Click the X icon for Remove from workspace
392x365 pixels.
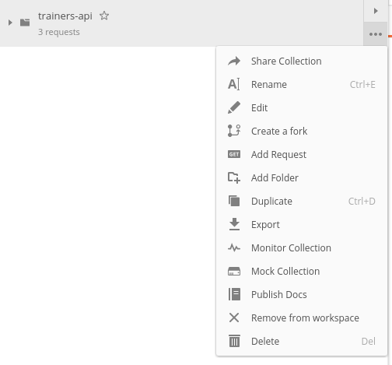click(x=234, y=318)
